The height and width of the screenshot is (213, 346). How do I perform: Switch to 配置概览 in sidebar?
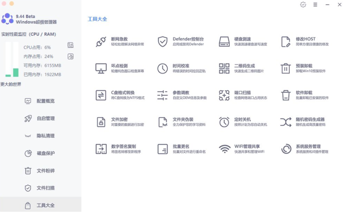point(41,101)
